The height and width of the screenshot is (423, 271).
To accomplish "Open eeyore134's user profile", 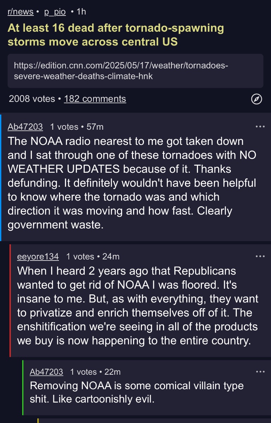I will coord(38,257).
